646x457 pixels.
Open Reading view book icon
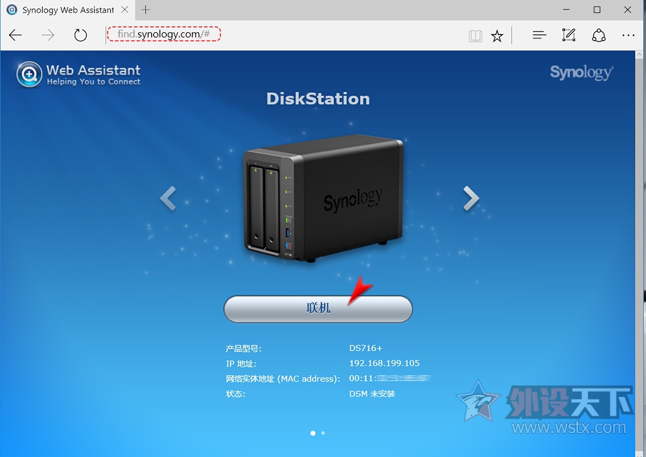(x=475, y=36)
